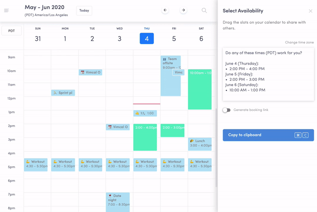Close the Select Availability panel
Viewport: 317px width, 212px height.
tap(311, 11)
